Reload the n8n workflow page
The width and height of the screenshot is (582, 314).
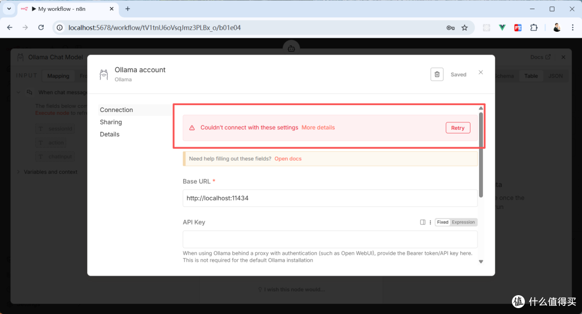coord(41,27)
